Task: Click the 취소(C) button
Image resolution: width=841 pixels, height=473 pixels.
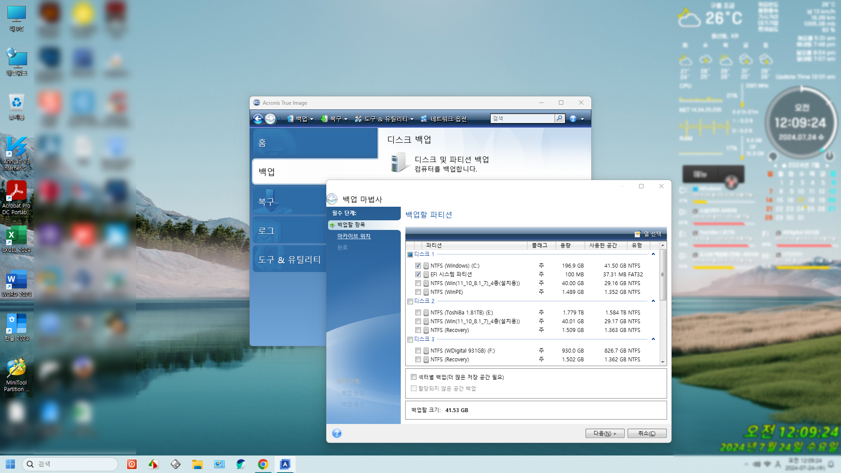Action: tap(647, 433)
